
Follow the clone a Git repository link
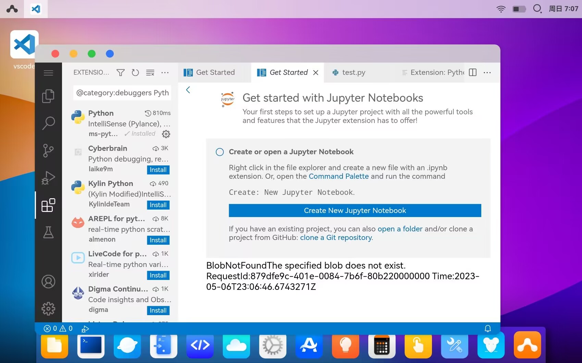coord(336,238)
